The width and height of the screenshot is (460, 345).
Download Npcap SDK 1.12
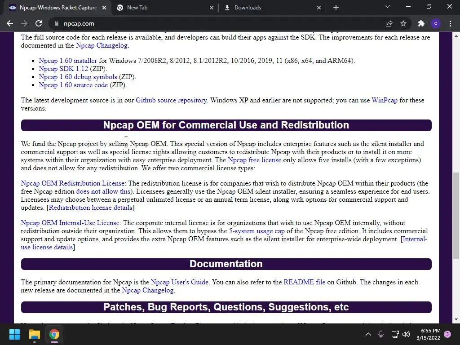pyautogui.click(x=63, y=69)
